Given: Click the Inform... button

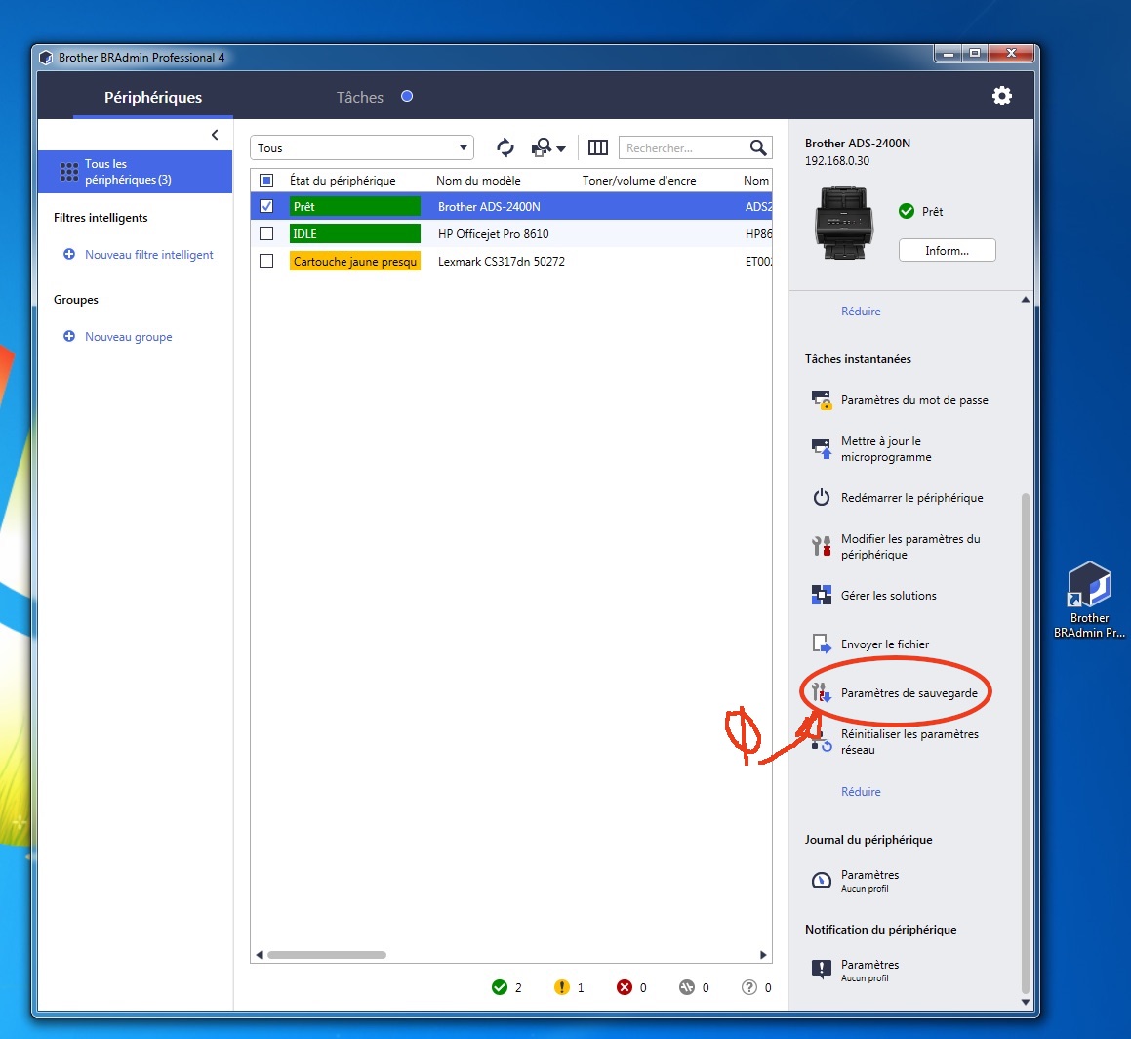Looking at the screenshot, I should [947, 251].
